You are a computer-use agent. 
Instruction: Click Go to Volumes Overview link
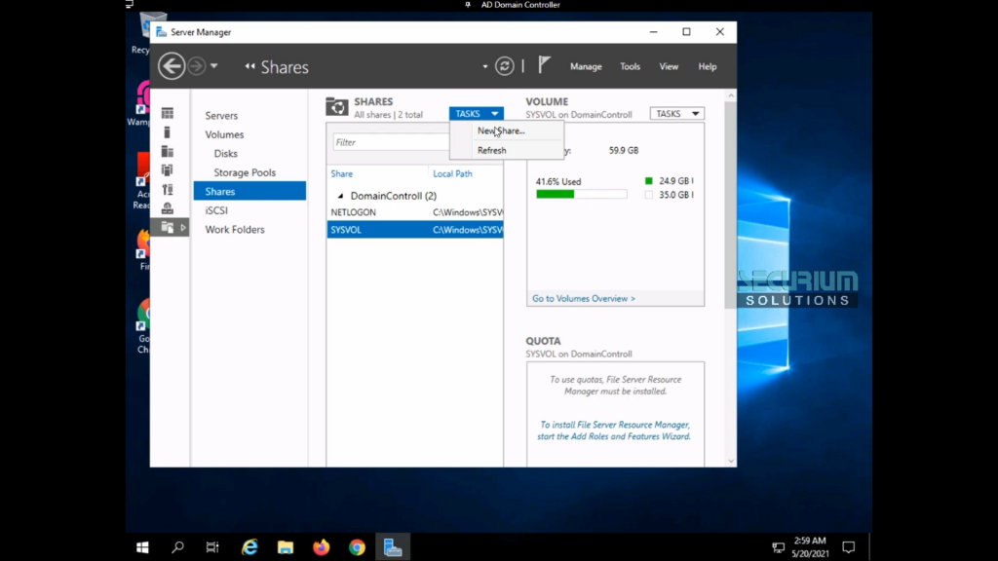pos(584,298)
